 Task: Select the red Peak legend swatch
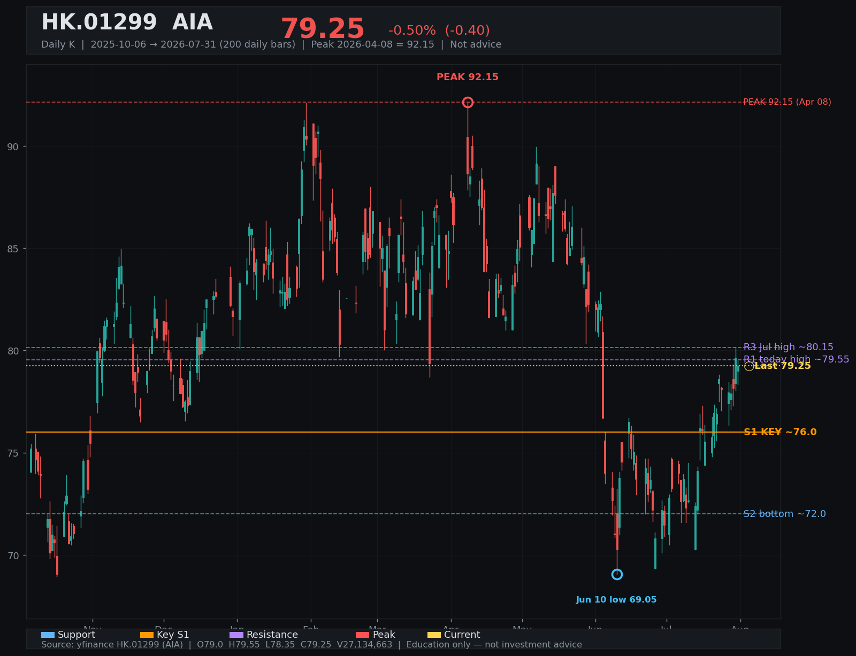click(363, 635)
